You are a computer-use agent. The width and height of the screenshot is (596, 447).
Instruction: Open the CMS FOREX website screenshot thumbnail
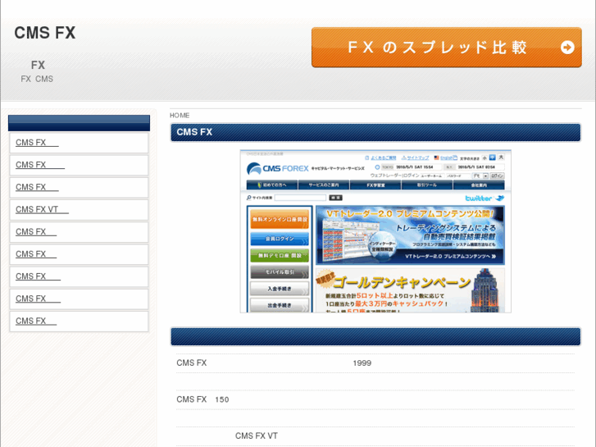click(375, 231)
